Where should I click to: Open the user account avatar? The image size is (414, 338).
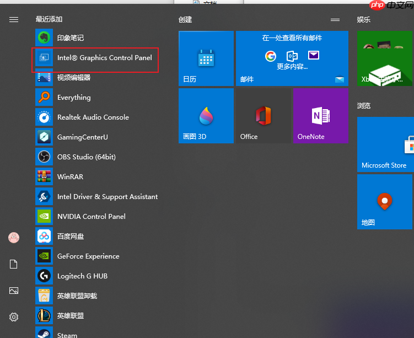point(14,238)
